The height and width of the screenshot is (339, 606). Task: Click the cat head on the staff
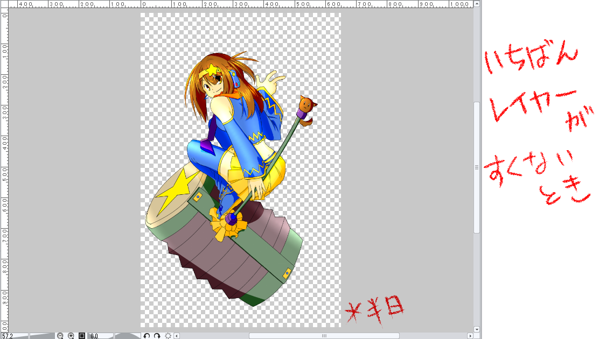tap(305, 104)
